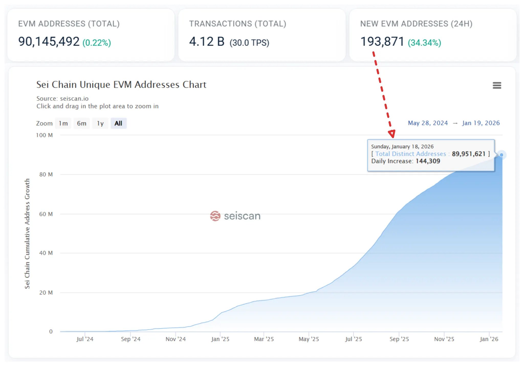Click the EVM Addresses (Total) card
524x366 pixels.
pyautogui.click(x=91, y=35)
